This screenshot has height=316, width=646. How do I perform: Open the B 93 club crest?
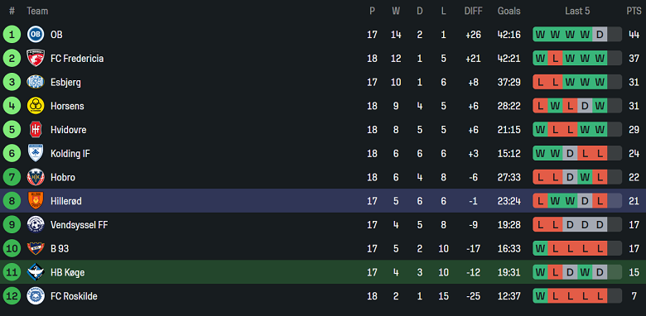[x=36, y=248]
